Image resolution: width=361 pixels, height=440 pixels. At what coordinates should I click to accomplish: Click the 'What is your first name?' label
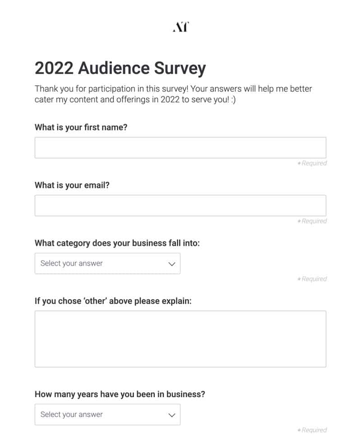(x=80, y=127)
